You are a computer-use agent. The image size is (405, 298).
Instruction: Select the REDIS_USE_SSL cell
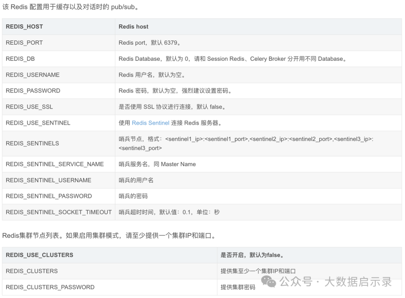[x=58, y=107]
